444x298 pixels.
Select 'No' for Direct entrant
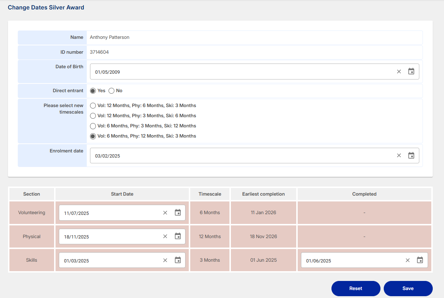[111, 91]
